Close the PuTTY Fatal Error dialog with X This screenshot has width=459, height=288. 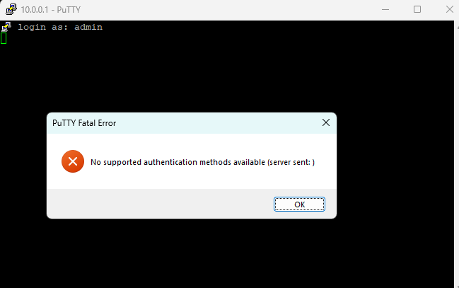click(326, 122)
